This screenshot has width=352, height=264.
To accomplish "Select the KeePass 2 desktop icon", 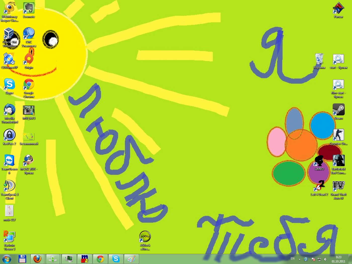I will point(10,137).
